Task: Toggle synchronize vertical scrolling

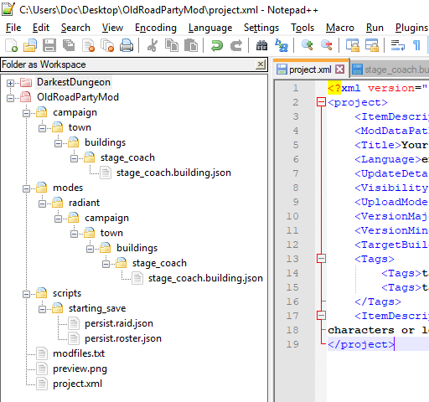Action: click(x=352, y=45)
